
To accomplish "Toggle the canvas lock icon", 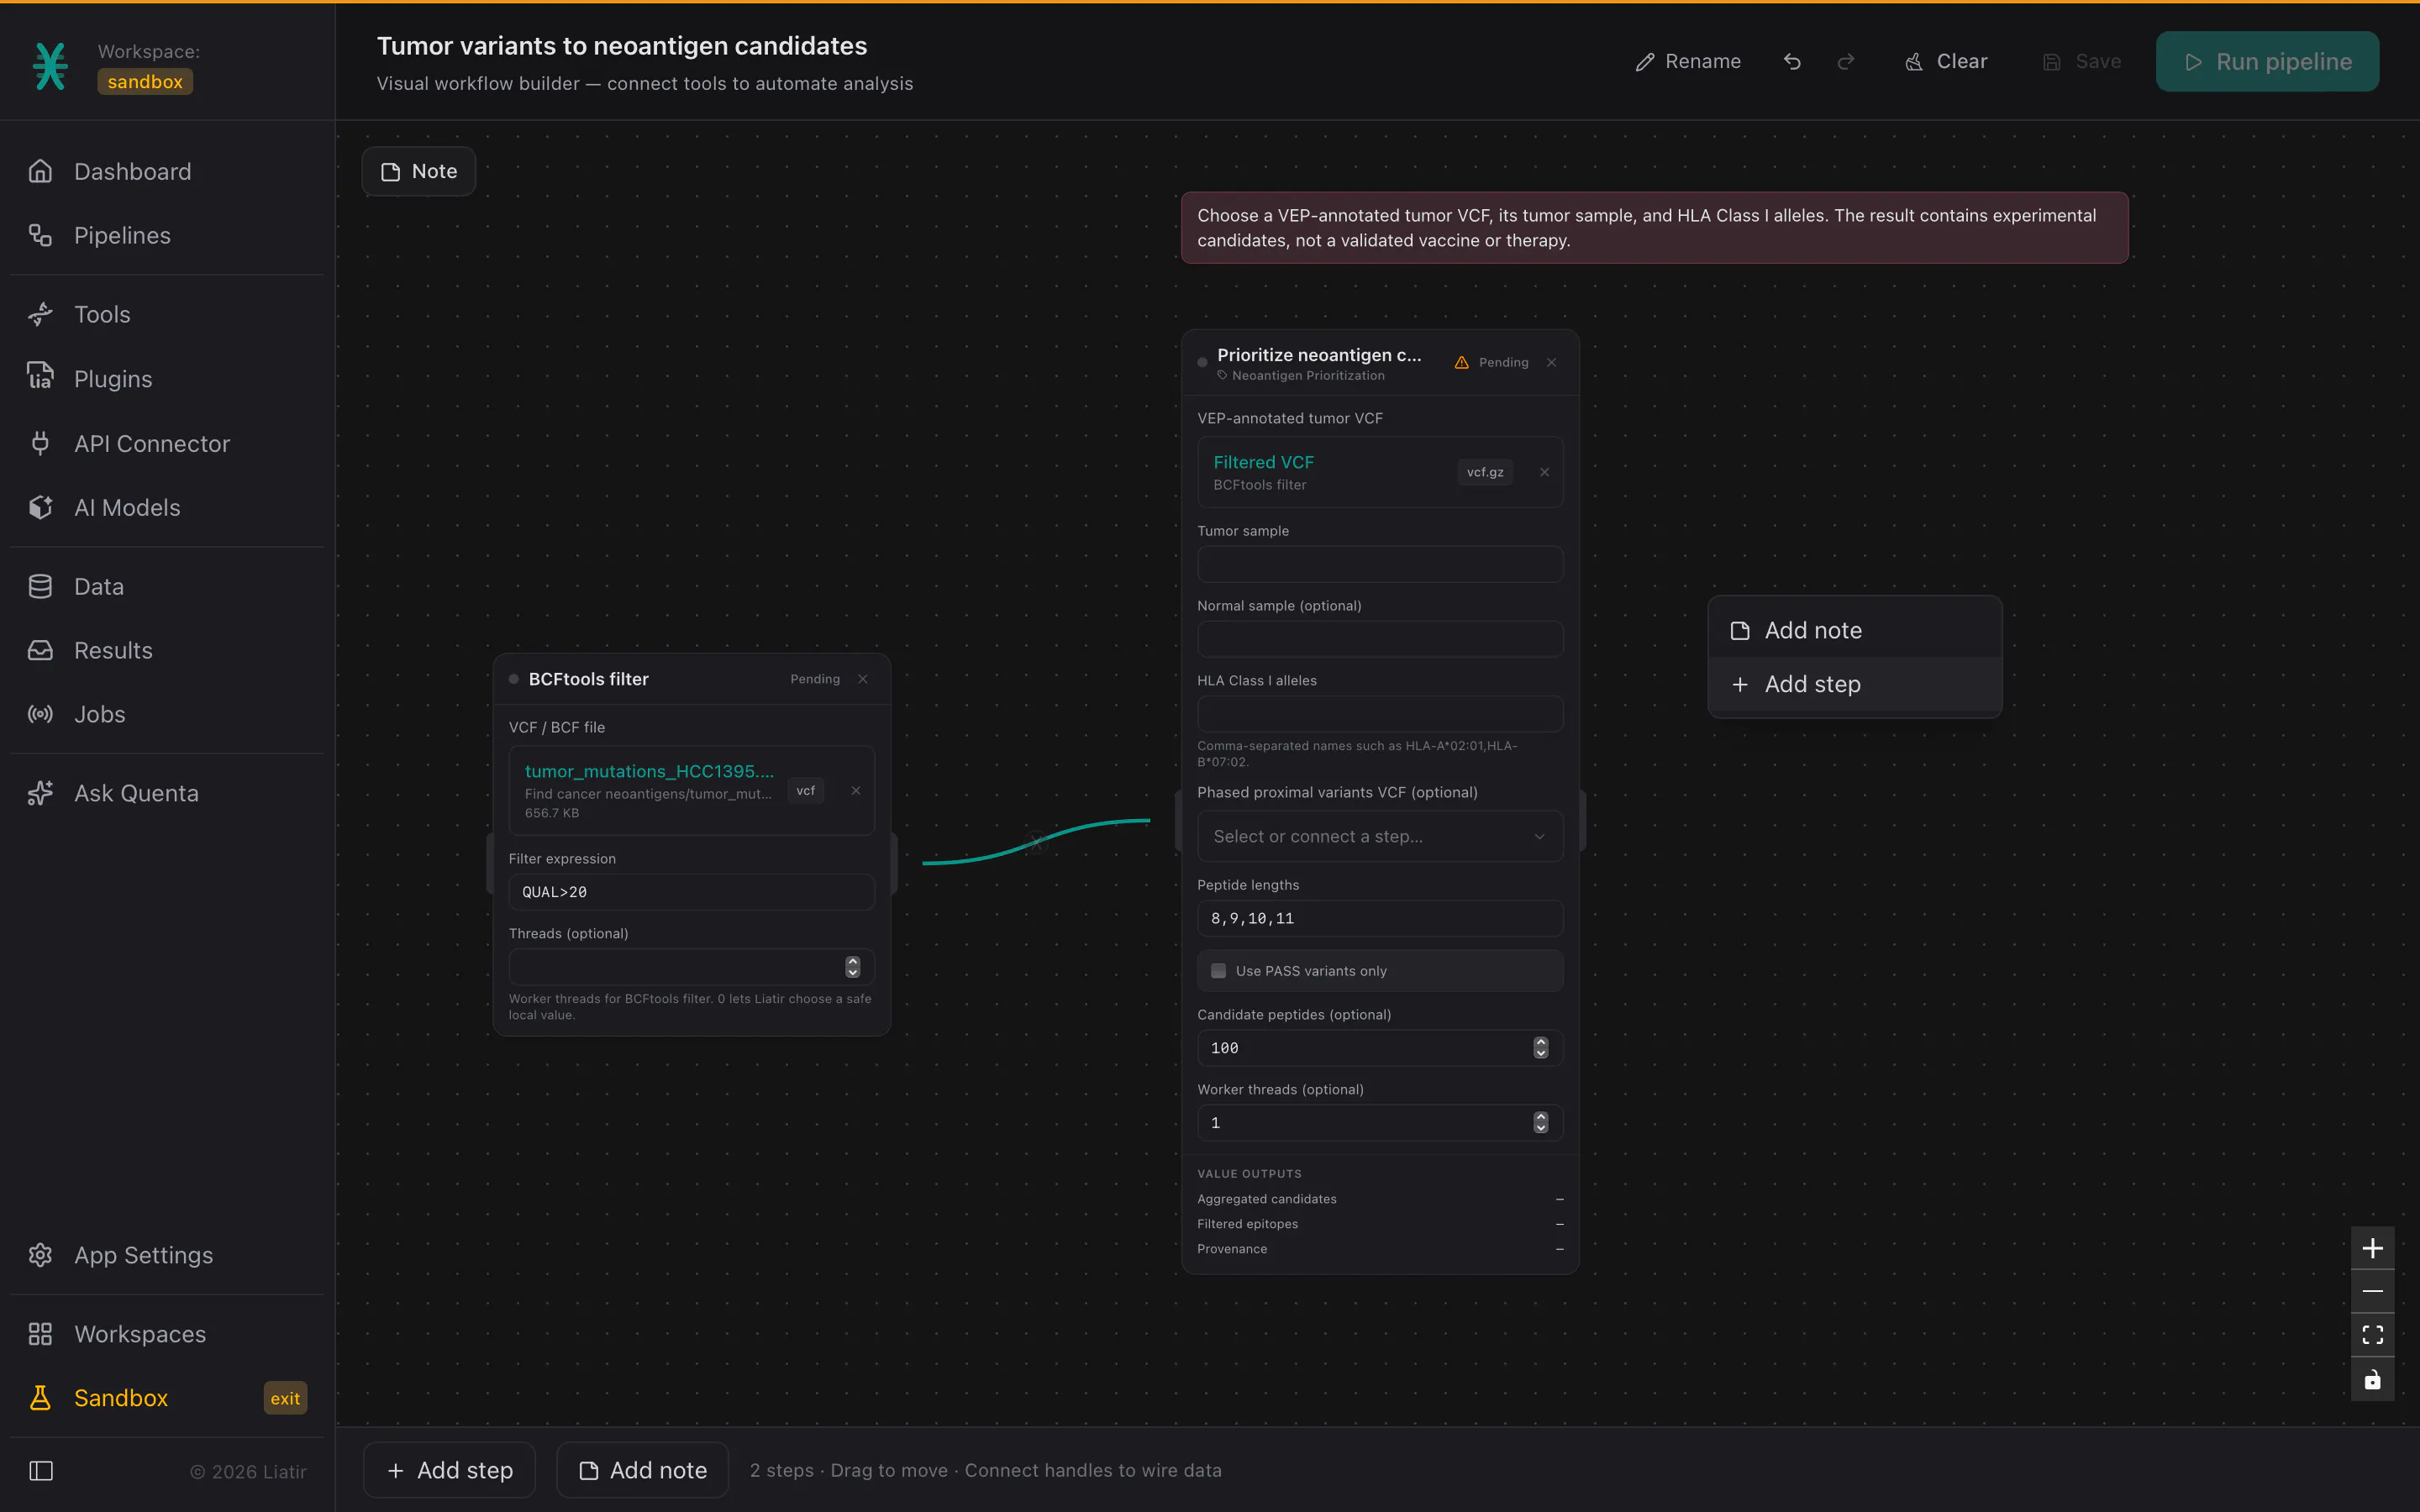I will click(2372, 1379).
